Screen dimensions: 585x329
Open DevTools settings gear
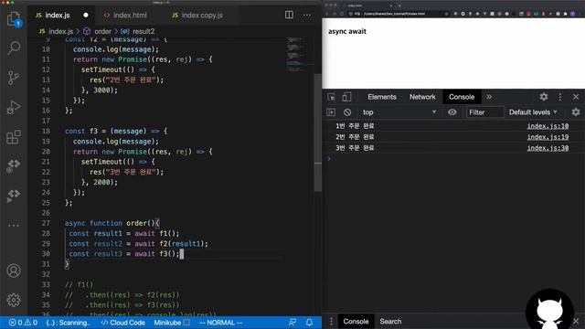(x=544, y=97)
